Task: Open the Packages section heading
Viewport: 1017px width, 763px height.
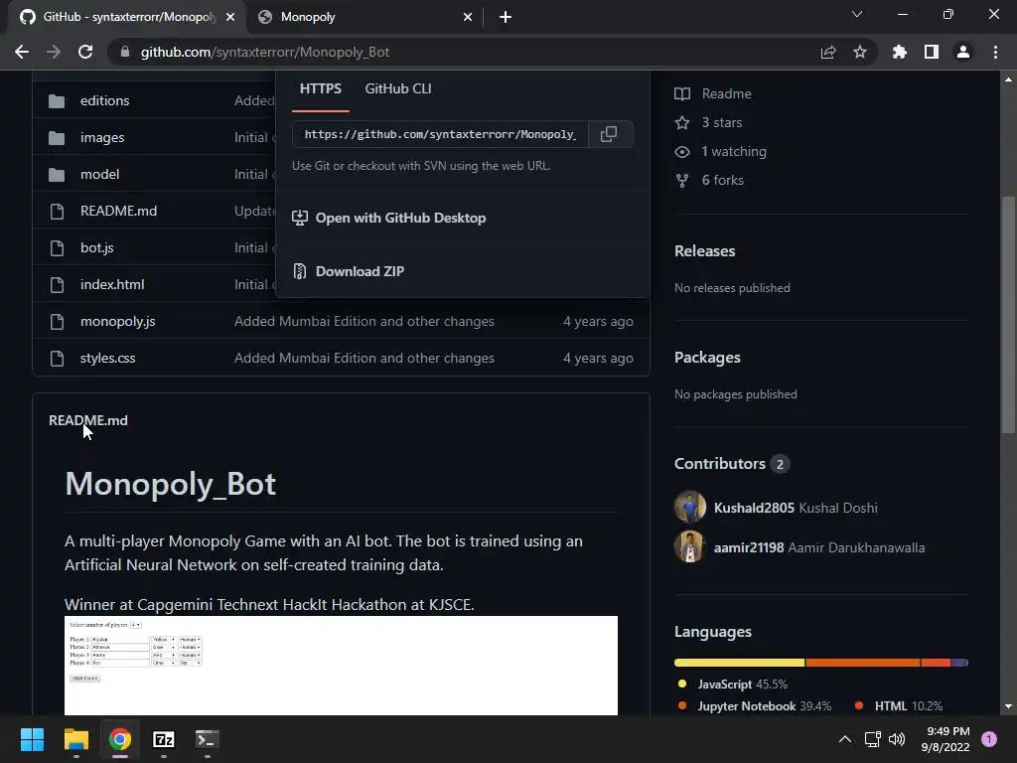Action: (x=707, y=358)
